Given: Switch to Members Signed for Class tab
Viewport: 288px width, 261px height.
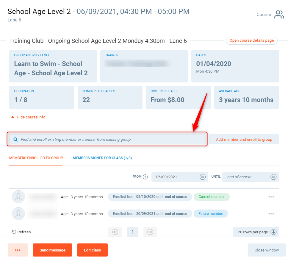Looking at the screenshot, I should (x=102, y=158).
